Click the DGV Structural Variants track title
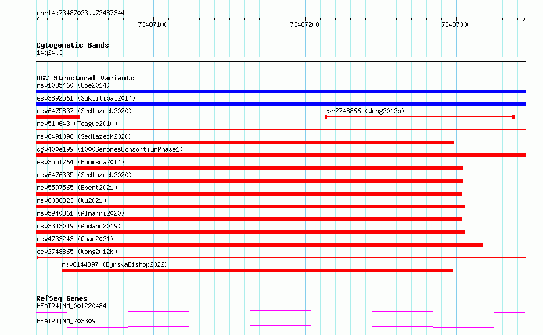Screen dimensions: 543x335 tap(85, 78)
